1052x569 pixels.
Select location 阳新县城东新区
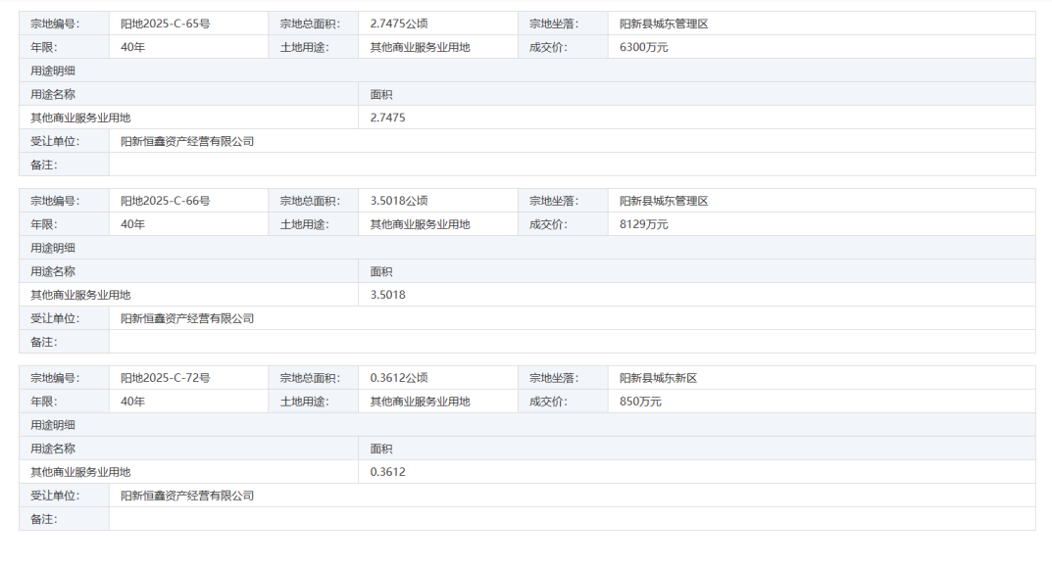(x=658, y=378)
